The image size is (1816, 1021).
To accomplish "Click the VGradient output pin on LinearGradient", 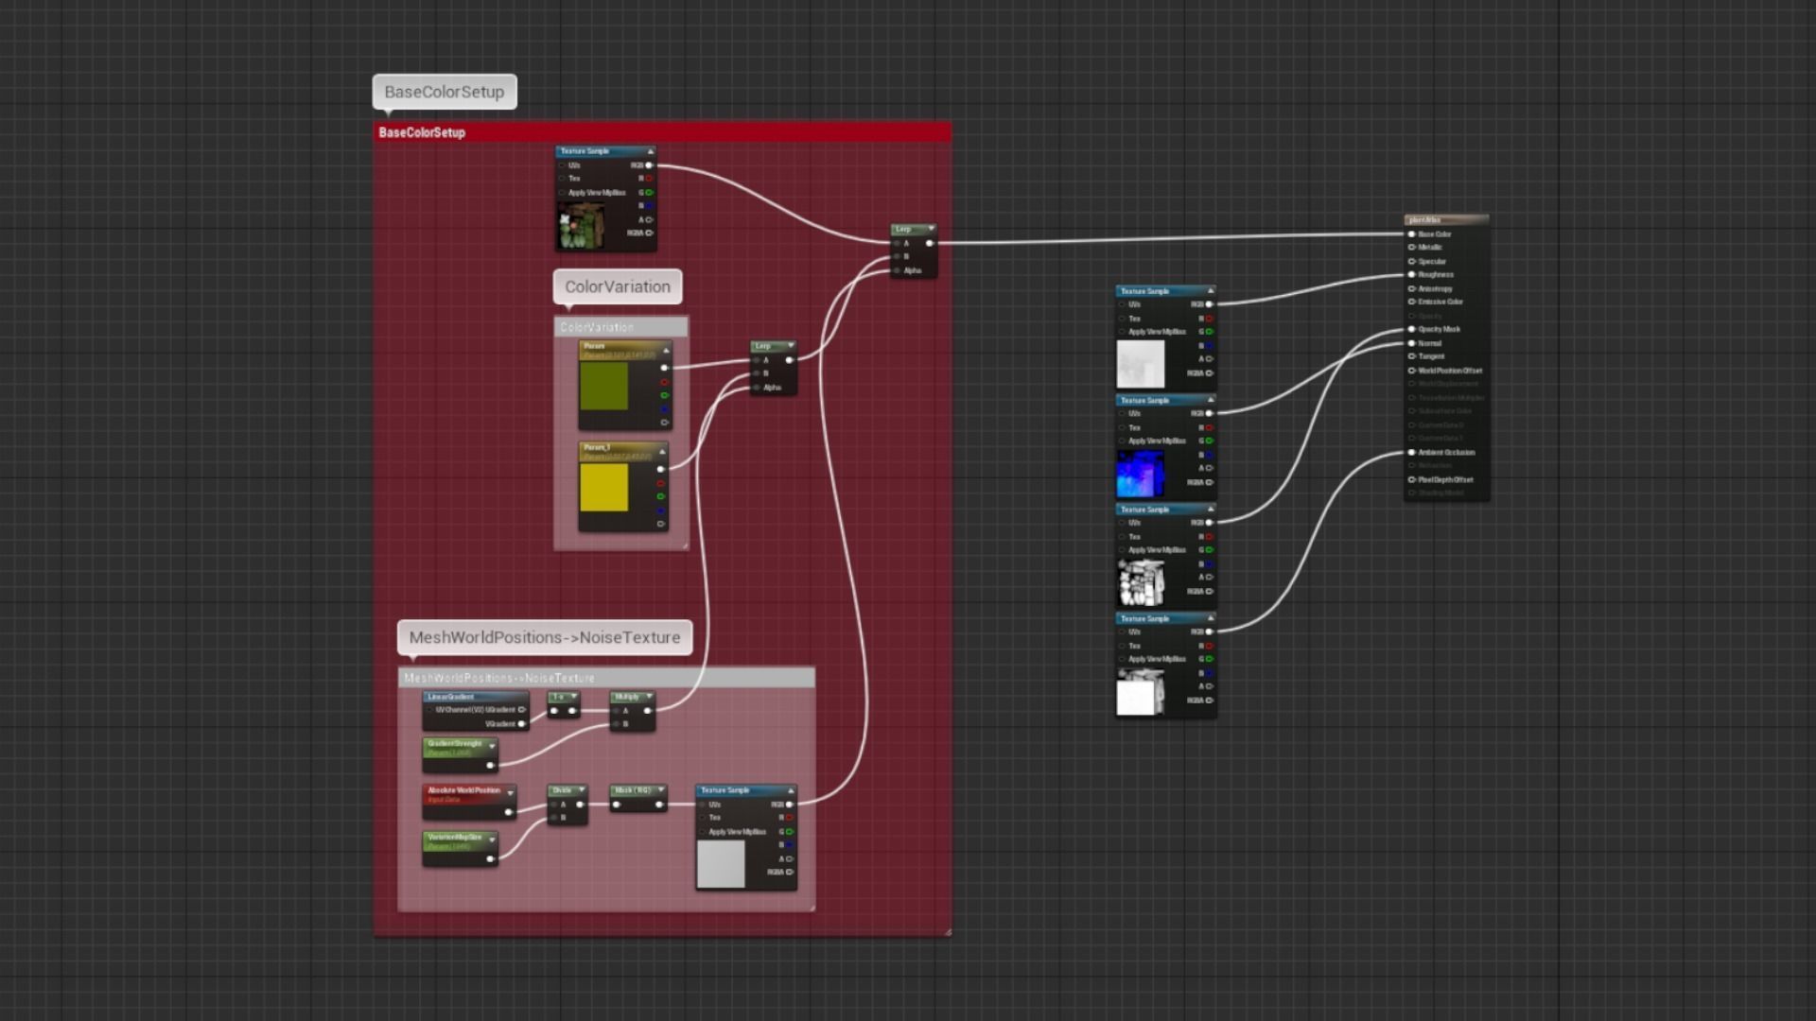I will pos(521,724).
